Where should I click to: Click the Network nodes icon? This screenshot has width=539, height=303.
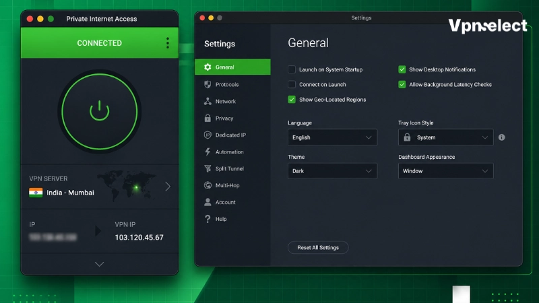click(208, 101)
